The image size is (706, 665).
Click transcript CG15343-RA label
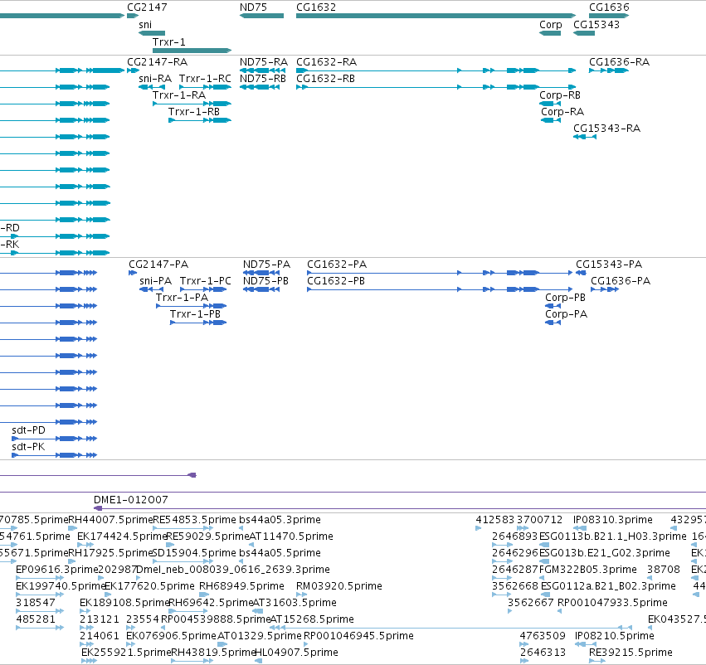[x=606, y=129]
